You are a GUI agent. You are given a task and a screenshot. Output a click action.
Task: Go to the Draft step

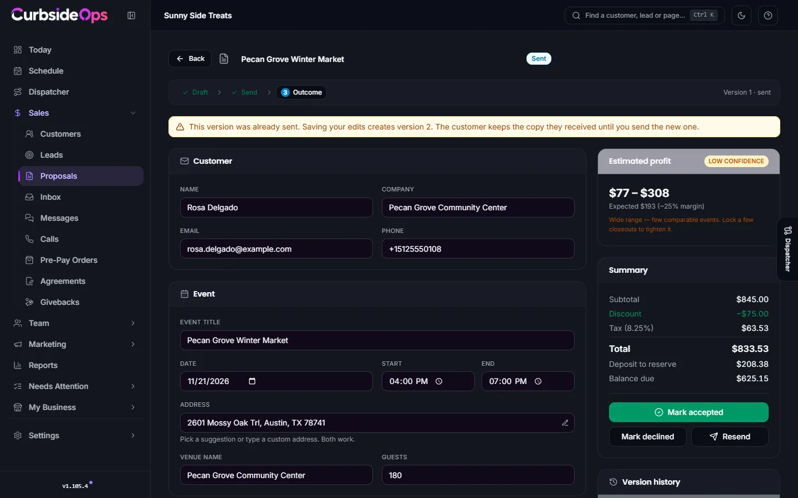click(x=195, y=92)
